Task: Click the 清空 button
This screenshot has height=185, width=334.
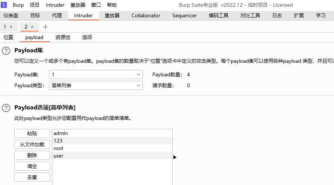Action: click(x=32, y=166)
